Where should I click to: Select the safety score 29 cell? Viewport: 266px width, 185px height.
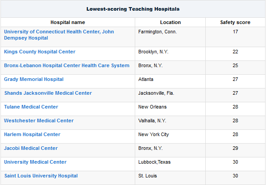tap(235, 150)
